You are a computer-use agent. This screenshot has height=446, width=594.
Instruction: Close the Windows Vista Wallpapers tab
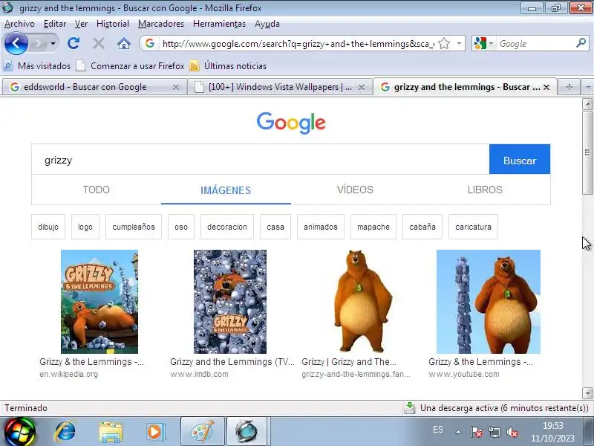pyautogui.click(x=362, y=87)
